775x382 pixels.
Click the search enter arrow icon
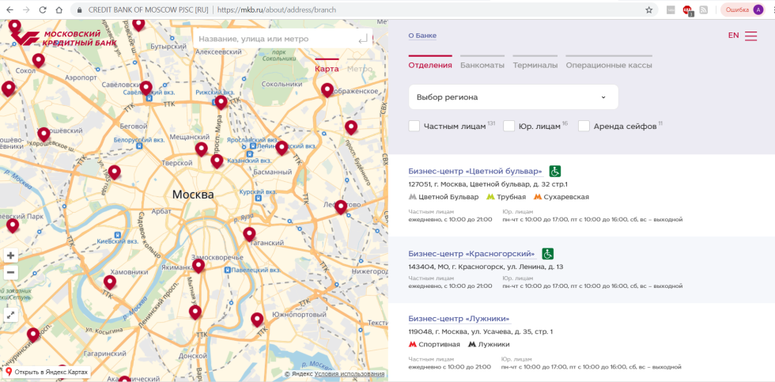(362, 39)
